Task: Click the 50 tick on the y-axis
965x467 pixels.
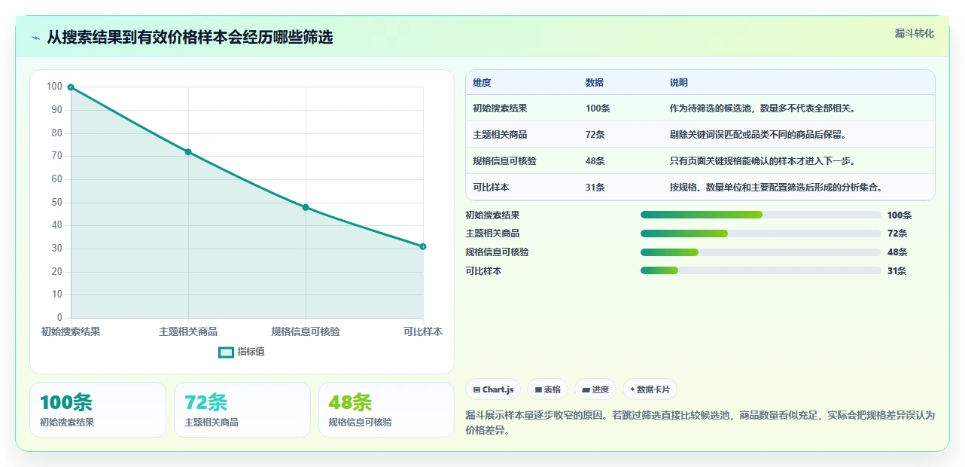Action: pos(56,203)
